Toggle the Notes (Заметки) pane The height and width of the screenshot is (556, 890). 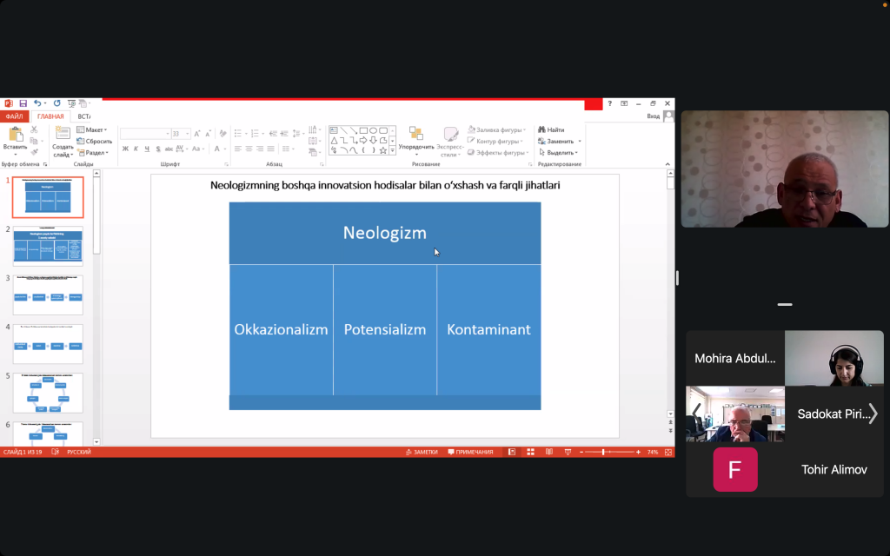[x=422, y=452]
